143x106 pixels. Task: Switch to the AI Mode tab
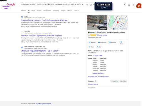pos(23,11)
